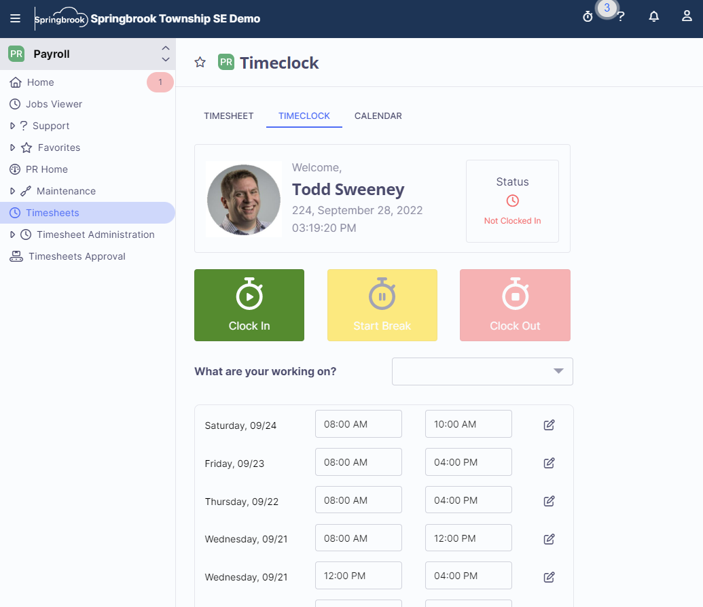The image size is (703, 607).
Task: Open the user account icon
Action: pyautogui.click(x=687, y=16)
